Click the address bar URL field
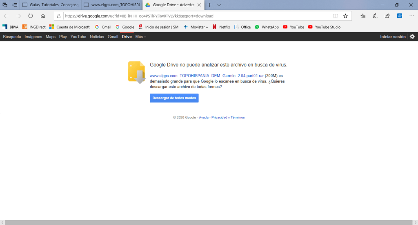This screenshot has width=418, height=225. click(196, 16)
